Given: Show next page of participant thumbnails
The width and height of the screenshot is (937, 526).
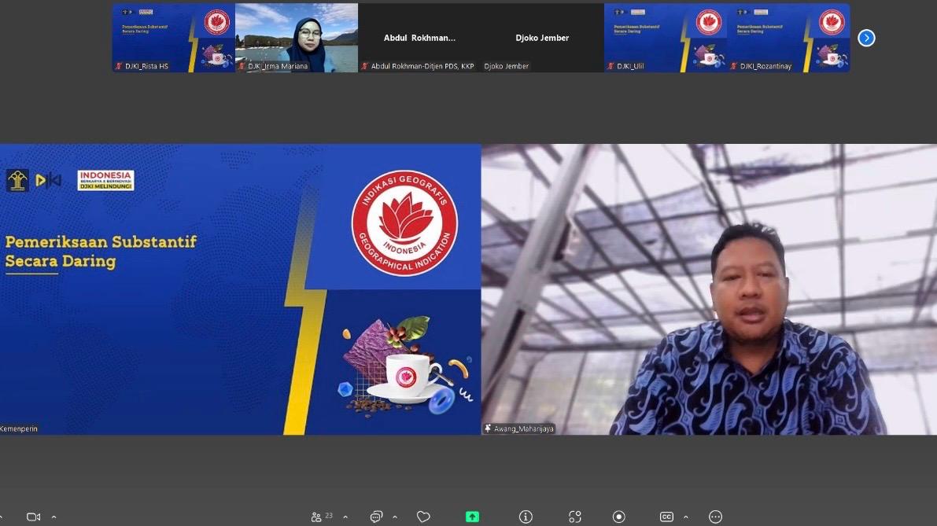Looking at the screenshot, I should coord(866,38).
